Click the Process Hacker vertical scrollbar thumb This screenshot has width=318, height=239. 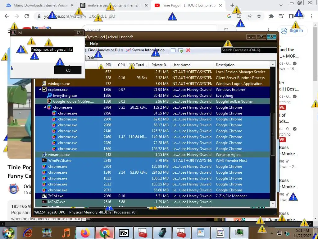[273, 134]
